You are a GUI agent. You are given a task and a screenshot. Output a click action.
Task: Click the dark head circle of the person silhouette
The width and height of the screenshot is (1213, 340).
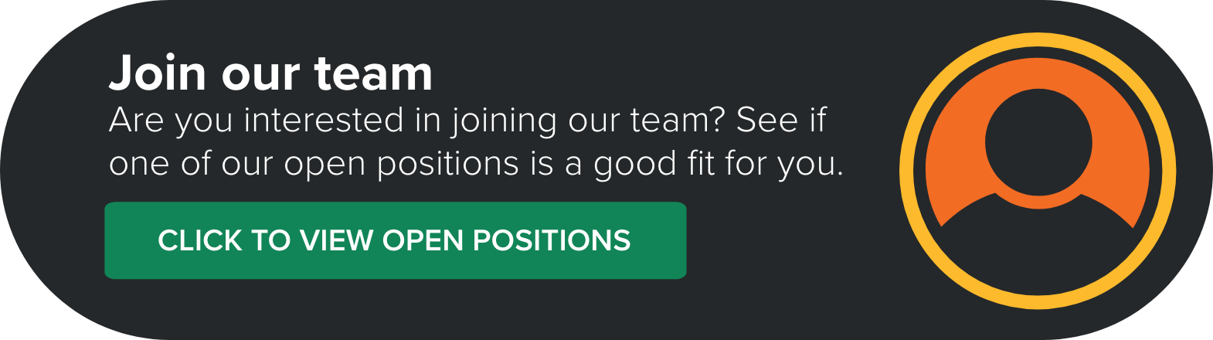click(x=1038, y=142)
